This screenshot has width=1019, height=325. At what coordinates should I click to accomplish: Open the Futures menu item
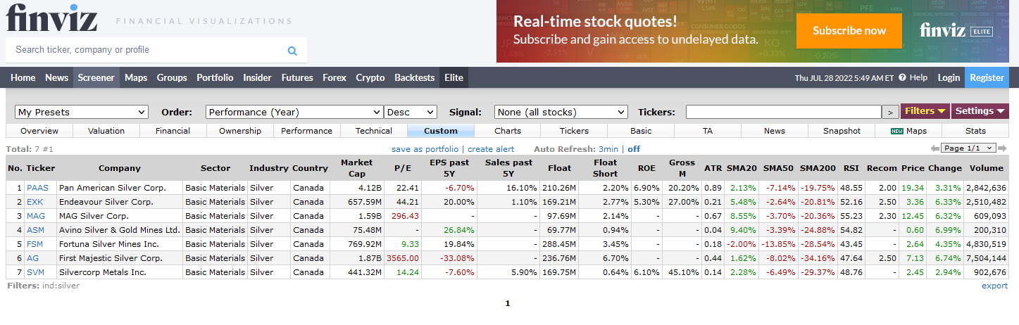point(297,77)
